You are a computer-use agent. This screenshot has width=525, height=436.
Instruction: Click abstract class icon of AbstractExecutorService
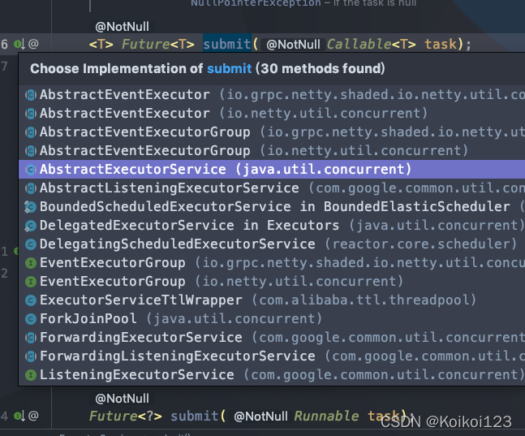(31, 170)
